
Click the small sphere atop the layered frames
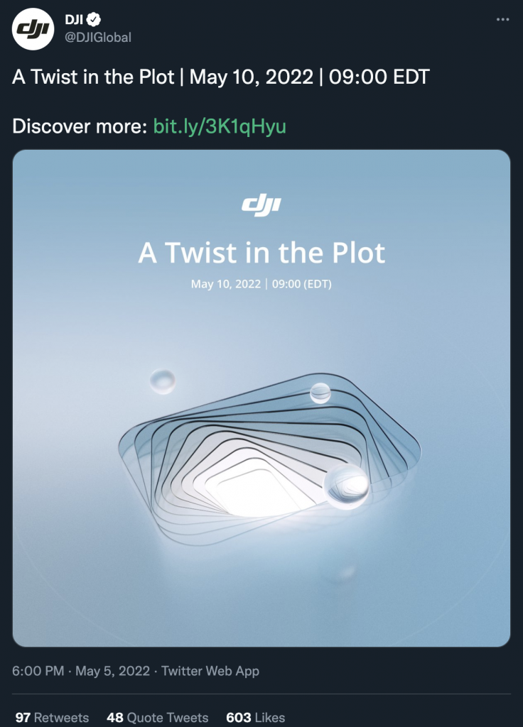320,393
